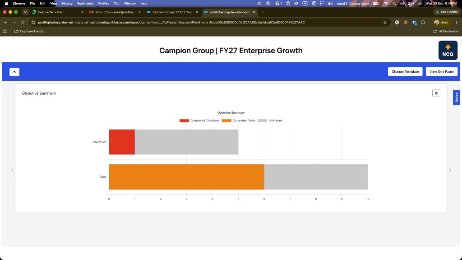The width and height of the screenshot is (462, 260).
Task: Advance to the next slide arrow
Action: [x=450, y=170]
